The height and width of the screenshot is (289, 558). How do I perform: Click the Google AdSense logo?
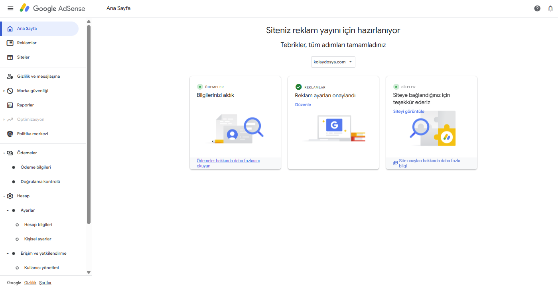(53, 8)
